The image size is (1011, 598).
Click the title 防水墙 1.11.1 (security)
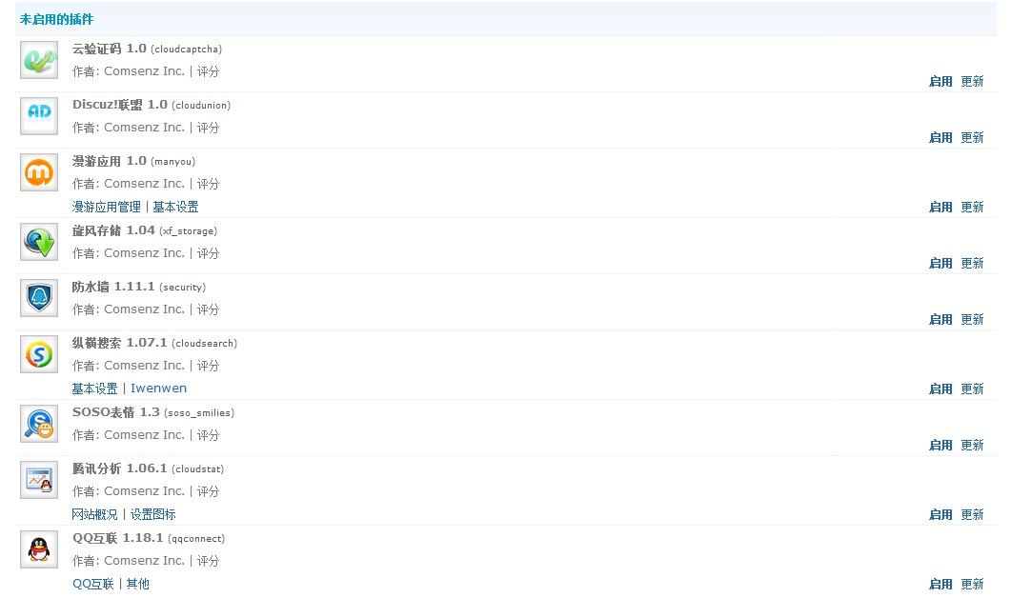coord(138,287)
